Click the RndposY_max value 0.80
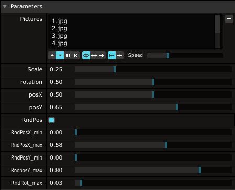 click(x=56, y=170)
